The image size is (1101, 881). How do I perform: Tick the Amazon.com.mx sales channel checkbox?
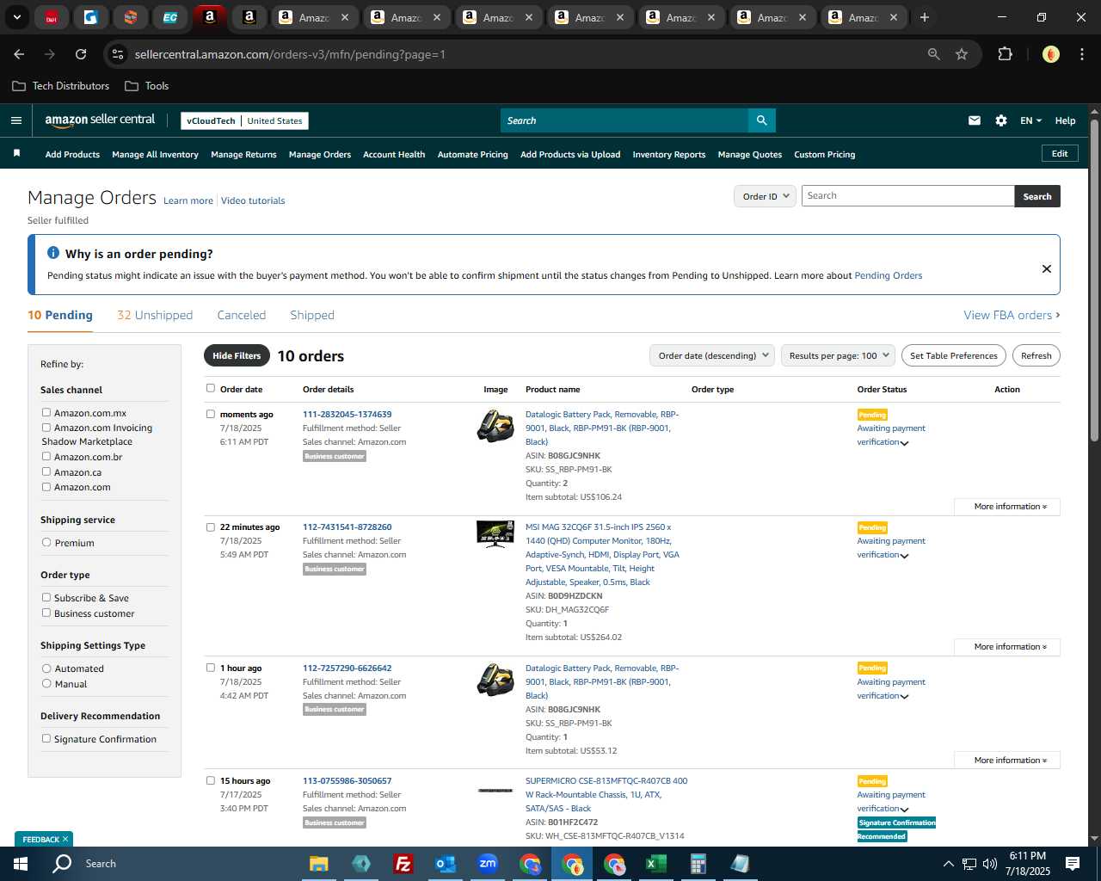(46, 412)
